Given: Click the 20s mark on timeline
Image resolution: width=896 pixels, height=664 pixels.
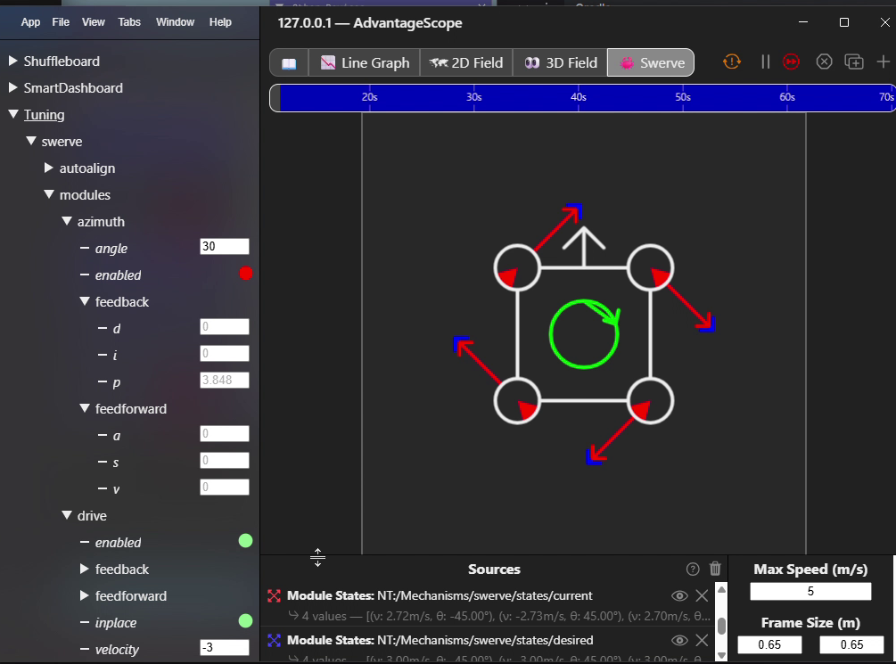Looking at the screenshot, I should (x=369, y=97).
